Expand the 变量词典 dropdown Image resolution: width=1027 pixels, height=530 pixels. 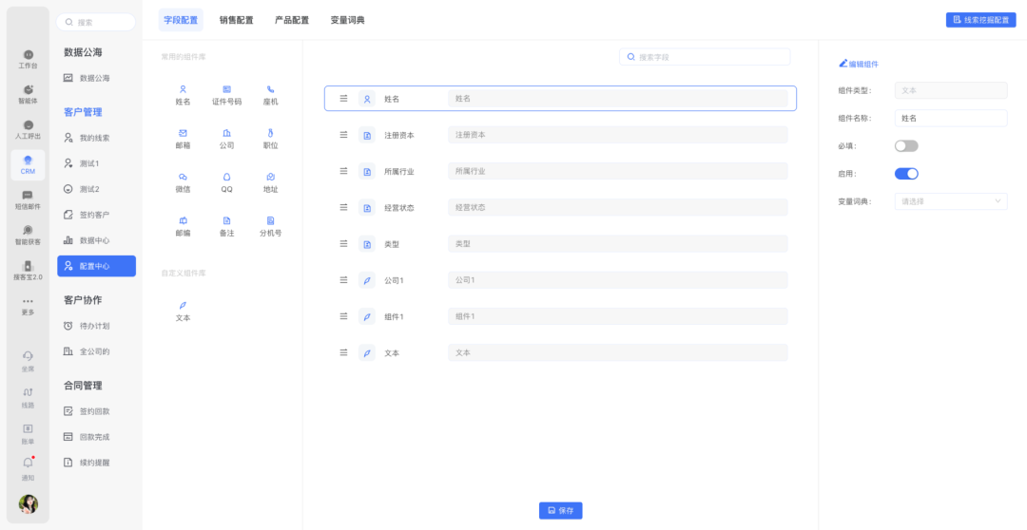(x=950, y=201)
